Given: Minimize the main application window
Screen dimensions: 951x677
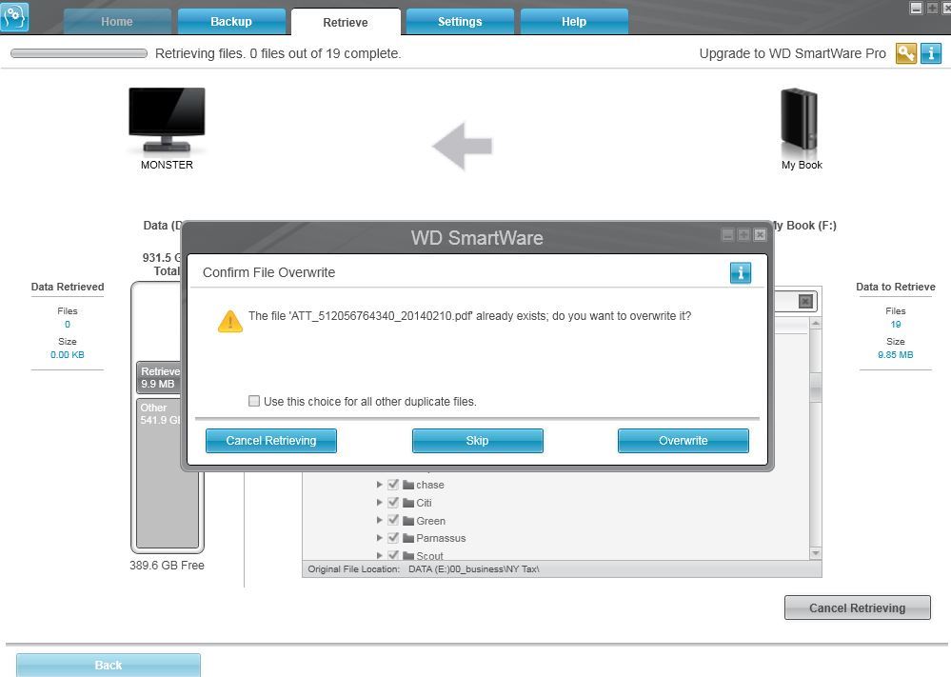Looking at the screenshot, I should [917, 8].
